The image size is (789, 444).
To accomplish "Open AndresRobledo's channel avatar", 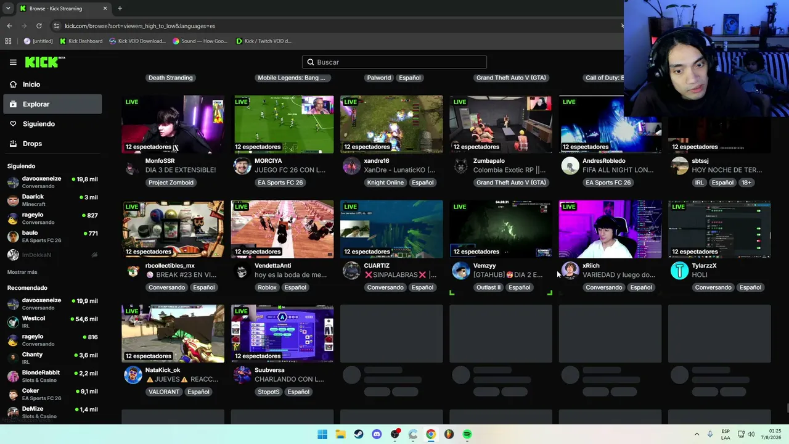I will 570,166.
